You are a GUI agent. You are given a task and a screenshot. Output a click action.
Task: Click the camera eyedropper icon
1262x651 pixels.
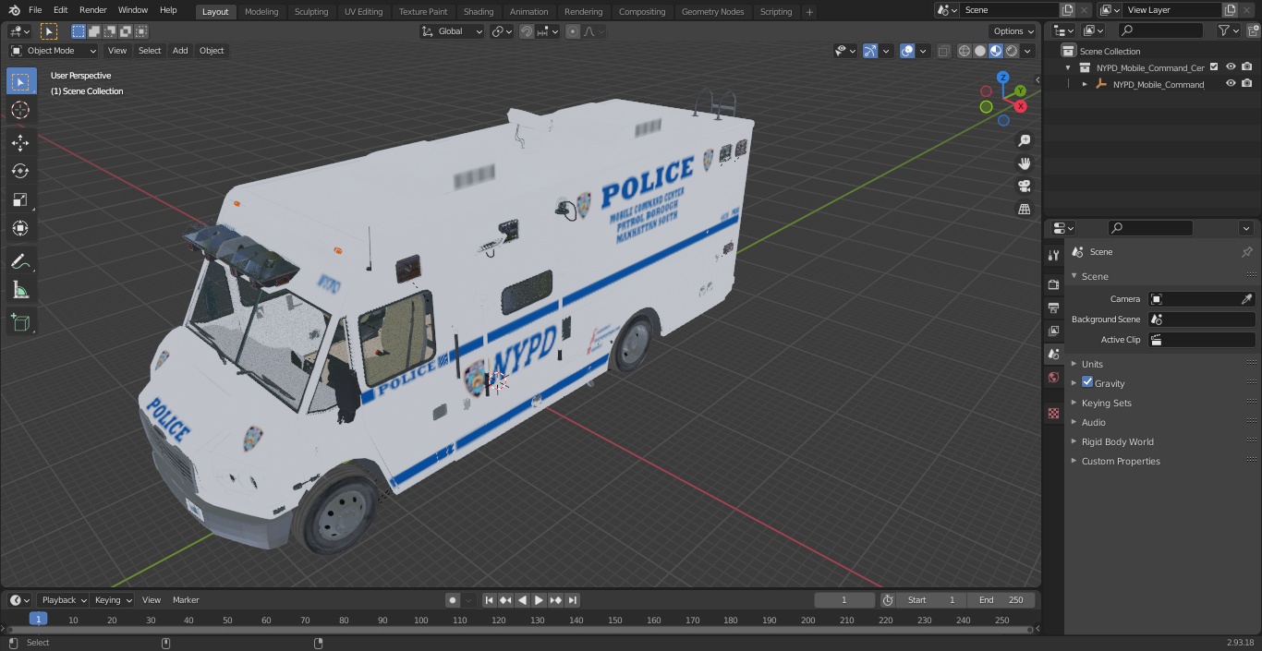pyautogui.click(x=1246, y=299)
